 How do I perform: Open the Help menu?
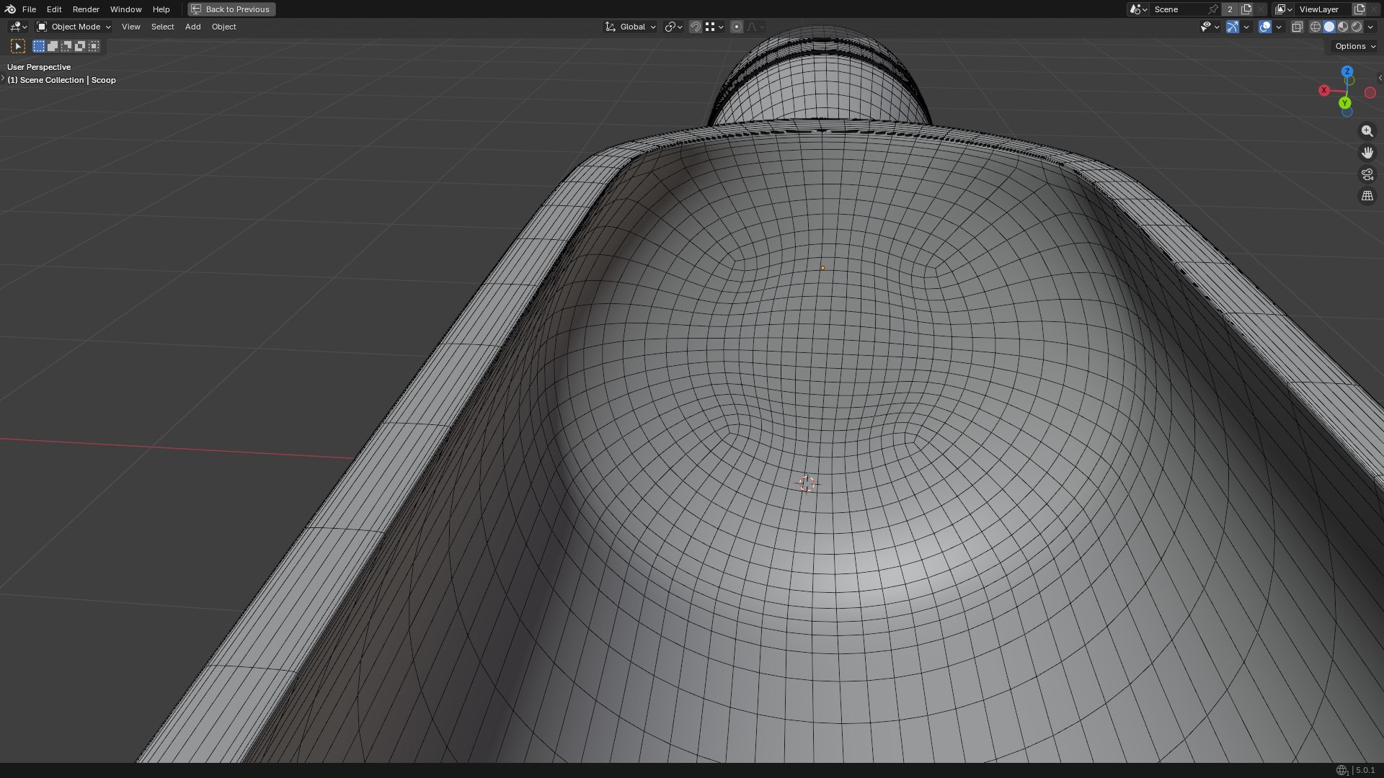point(161,9)
